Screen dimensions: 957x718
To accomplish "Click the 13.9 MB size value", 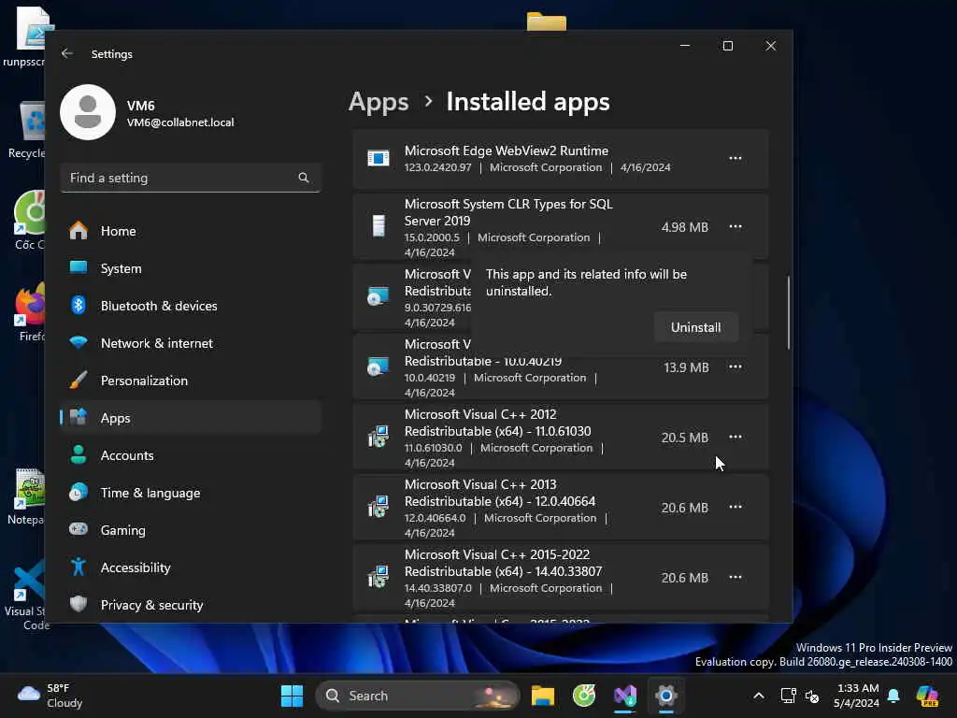I will [686, 367].
